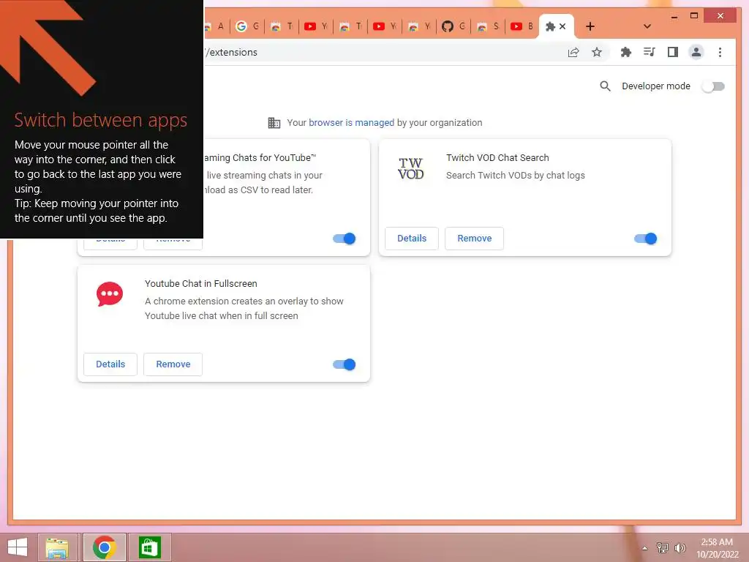
Task: Click the "Youtube Chat in Fullscreen" title
Action: (x=201, y=283)
